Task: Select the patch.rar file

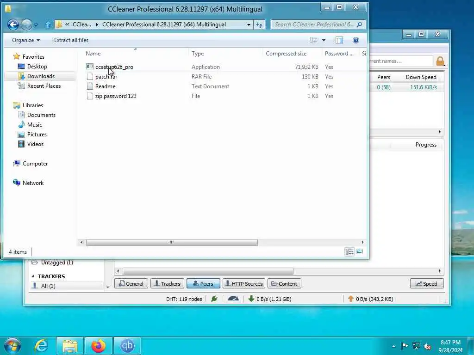Action: click(x=106, y=76)
